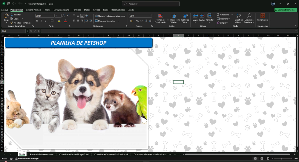Image resolution: width=299 pixels, height=162 pixels.
Task: Click the AutoSoma sigma icon
Action: coord(218,15)
